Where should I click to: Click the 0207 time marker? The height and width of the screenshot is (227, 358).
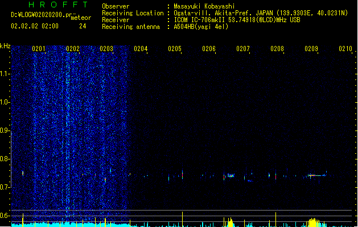(x=243, y=49)
